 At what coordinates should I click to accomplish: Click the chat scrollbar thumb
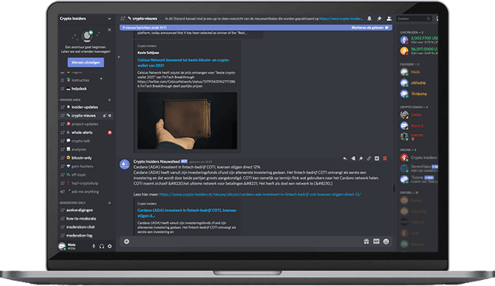(394, 188)
